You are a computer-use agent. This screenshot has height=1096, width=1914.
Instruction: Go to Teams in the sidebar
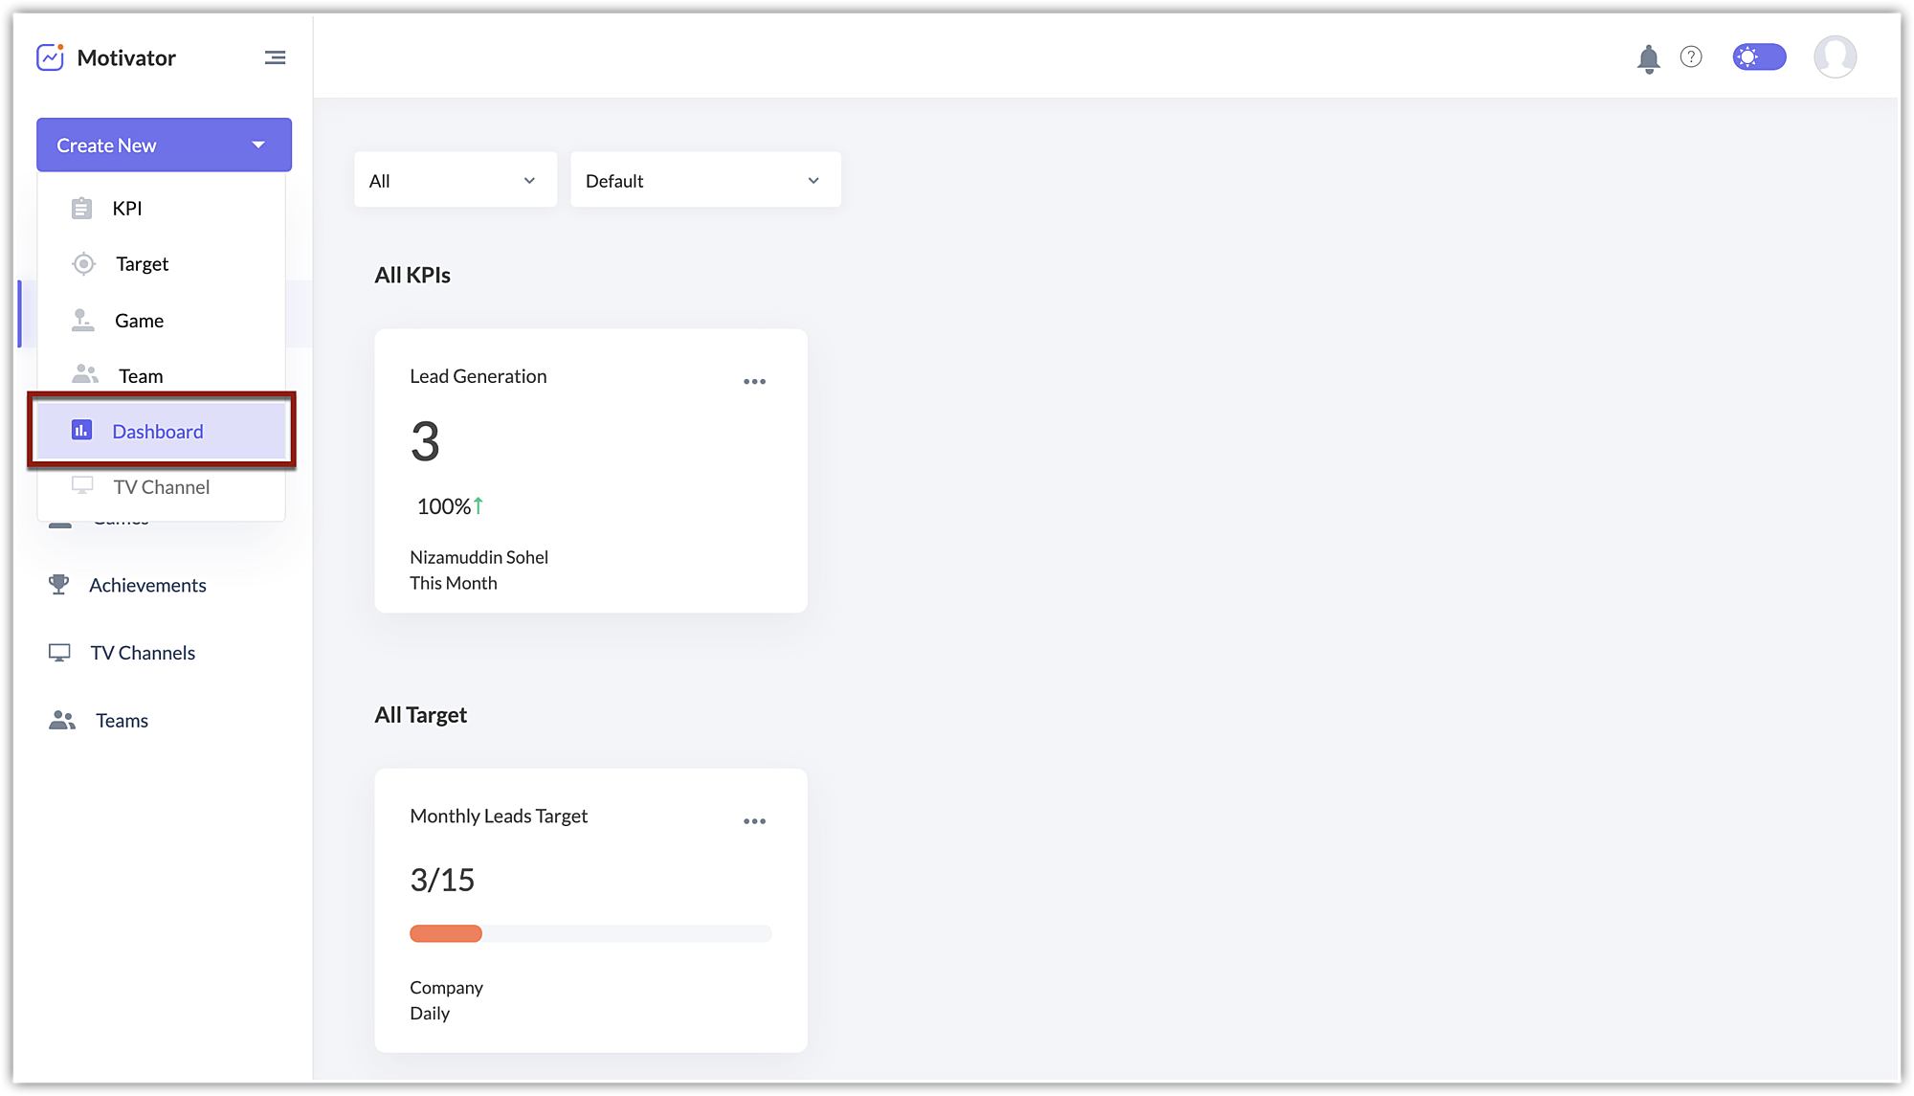pos(122,721)
